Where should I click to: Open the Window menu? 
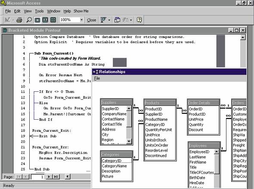click(54, 11)
